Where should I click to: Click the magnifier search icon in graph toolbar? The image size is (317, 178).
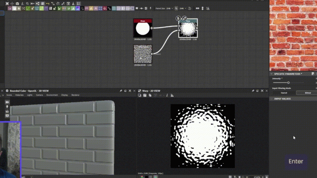27,4
